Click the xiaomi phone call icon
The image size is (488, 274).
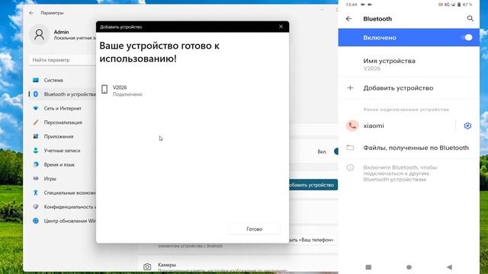(352, 126)
